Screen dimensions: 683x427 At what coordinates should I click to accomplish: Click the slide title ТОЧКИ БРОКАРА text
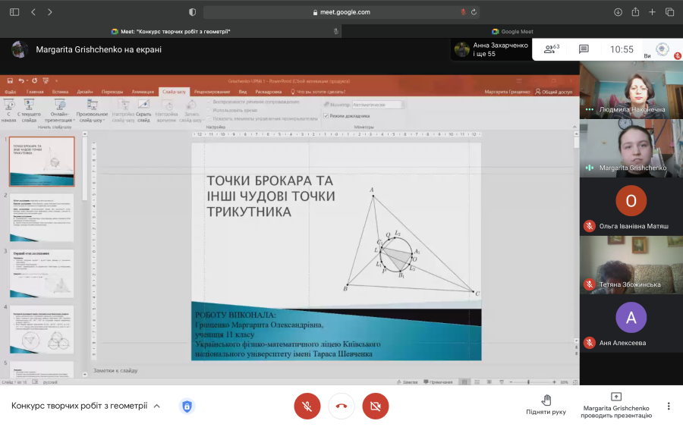coord(270,196)
